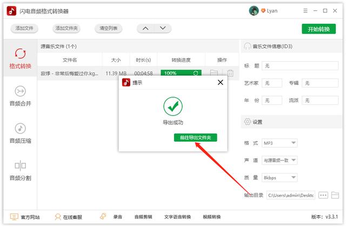
Task: Switch to 音频分割 in the sidebar
Action: 20,171
